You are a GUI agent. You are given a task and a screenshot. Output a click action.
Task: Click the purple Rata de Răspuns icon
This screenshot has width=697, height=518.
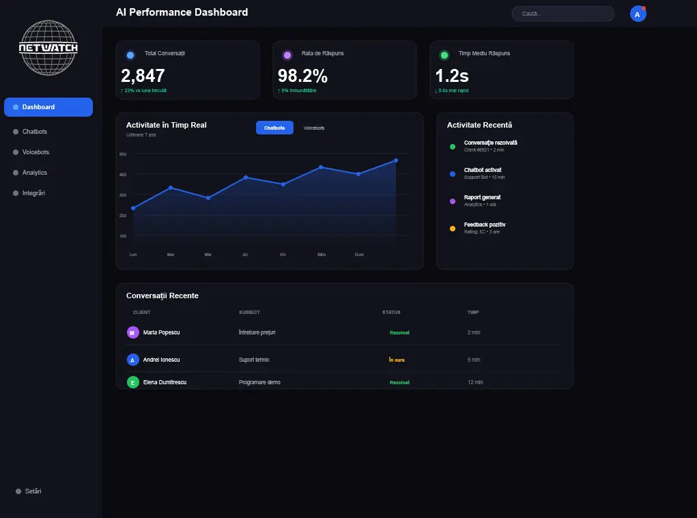click(x=287, y=55)
